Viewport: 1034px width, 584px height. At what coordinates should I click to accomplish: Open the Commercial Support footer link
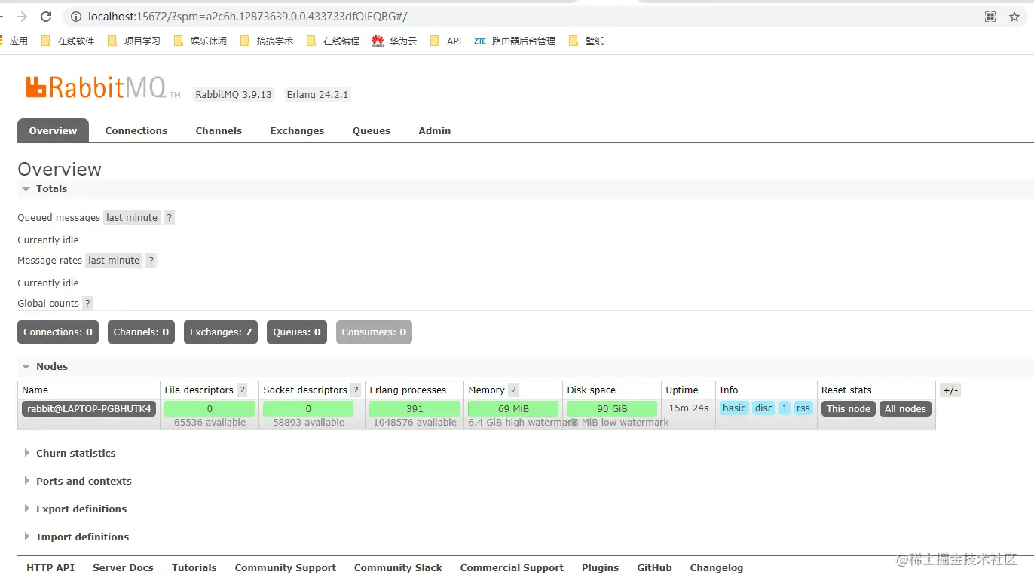[512, 567]
